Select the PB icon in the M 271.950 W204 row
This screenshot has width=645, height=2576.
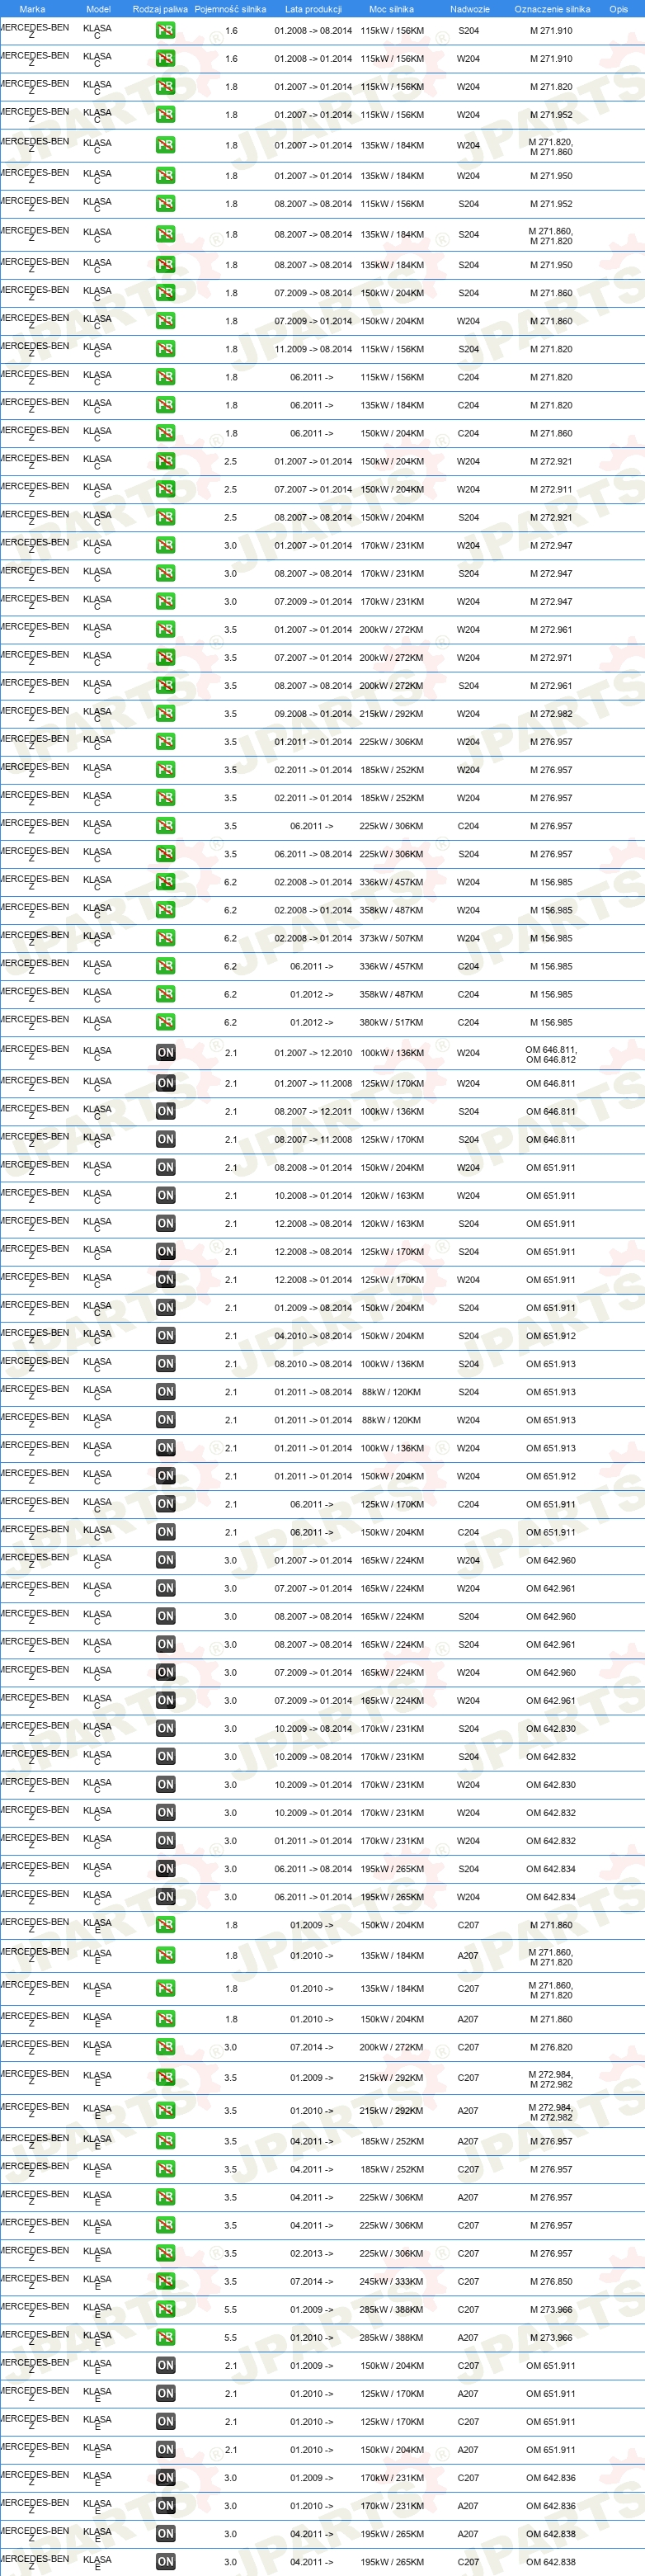(165, 176)
